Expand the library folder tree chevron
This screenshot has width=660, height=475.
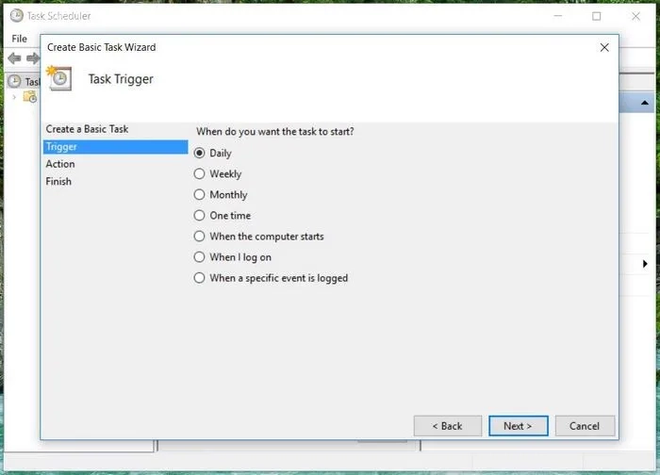coord(13,96)
